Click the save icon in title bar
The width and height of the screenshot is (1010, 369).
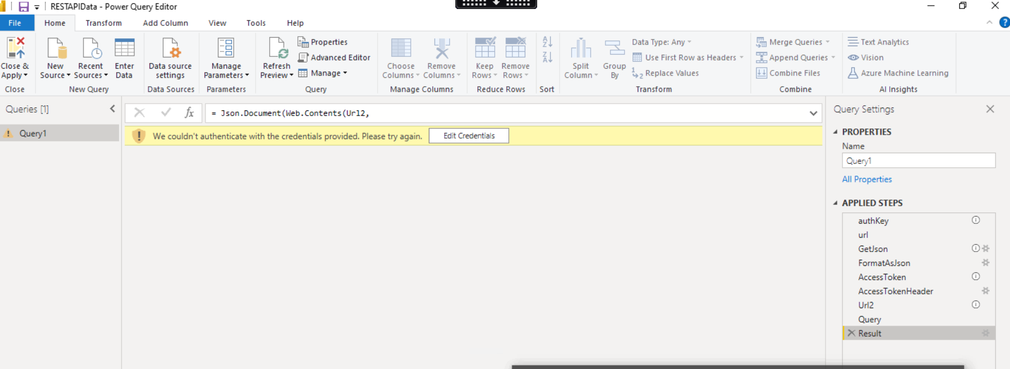(24, 7)
